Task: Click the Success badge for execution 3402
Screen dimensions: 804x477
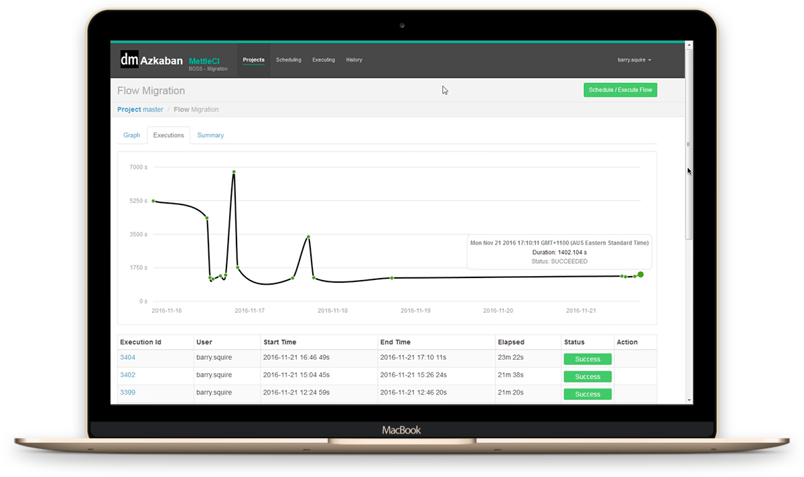Action: [588, 377]
